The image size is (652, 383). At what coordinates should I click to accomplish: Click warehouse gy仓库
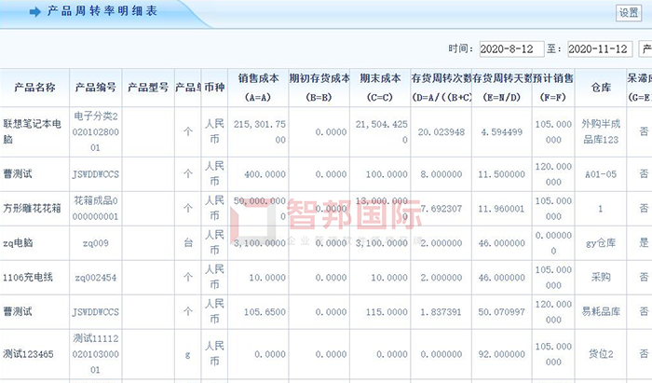[601, 243]
